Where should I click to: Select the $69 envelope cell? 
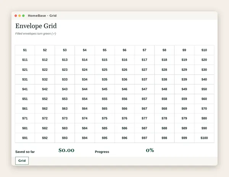click(184, 109)
